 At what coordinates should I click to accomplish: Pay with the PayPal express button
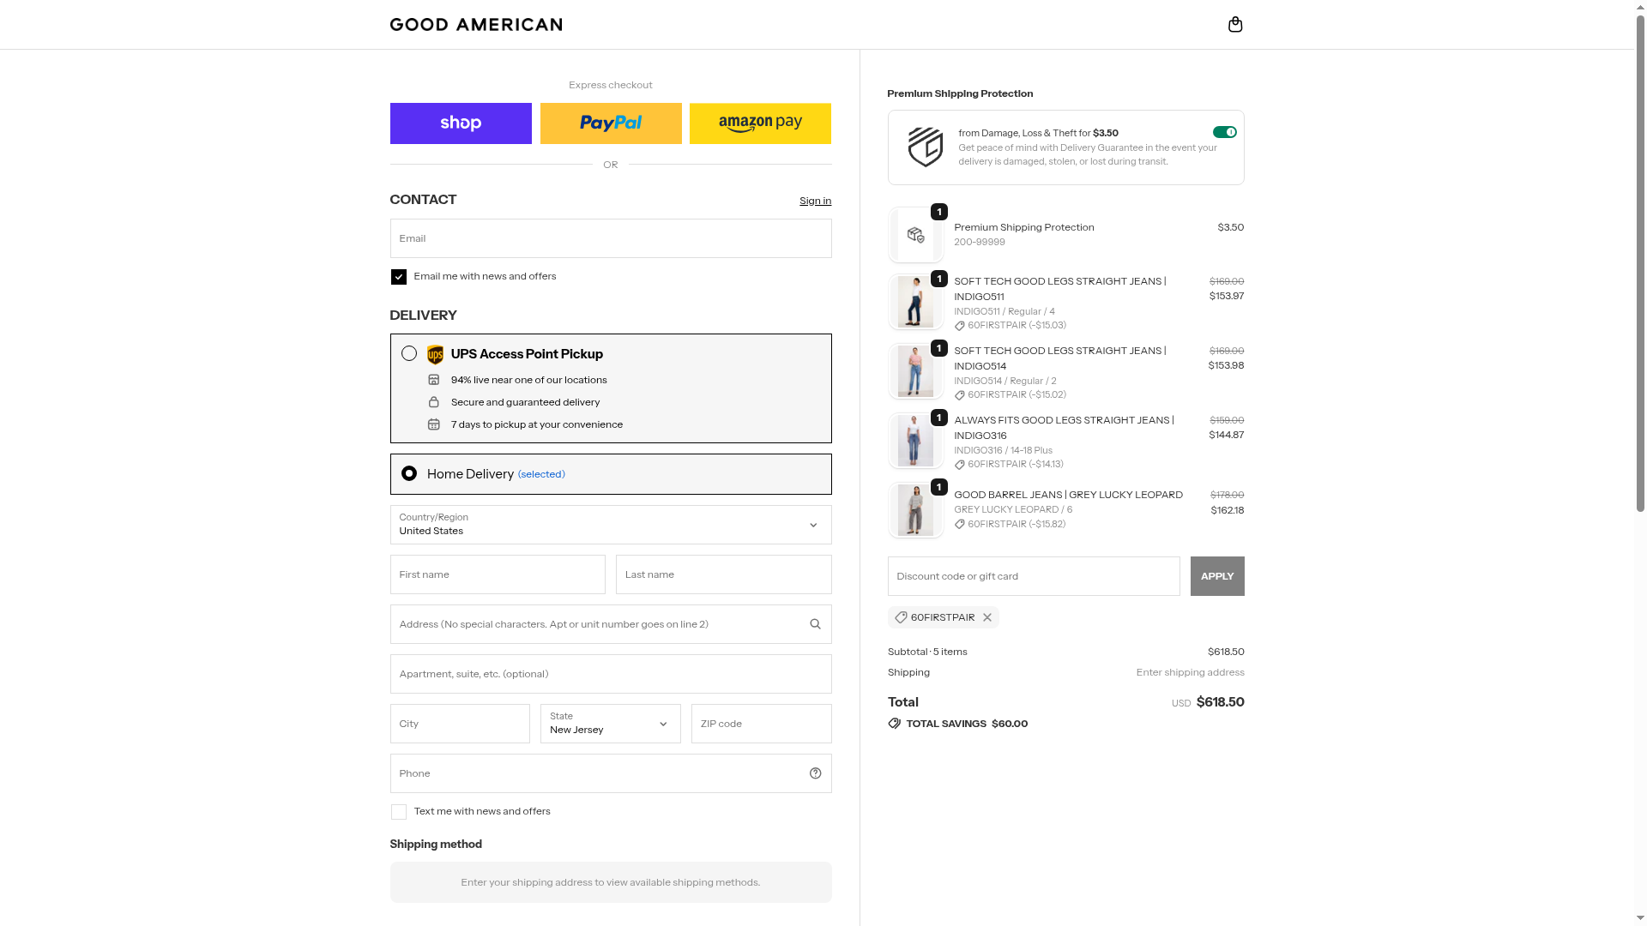611,123
